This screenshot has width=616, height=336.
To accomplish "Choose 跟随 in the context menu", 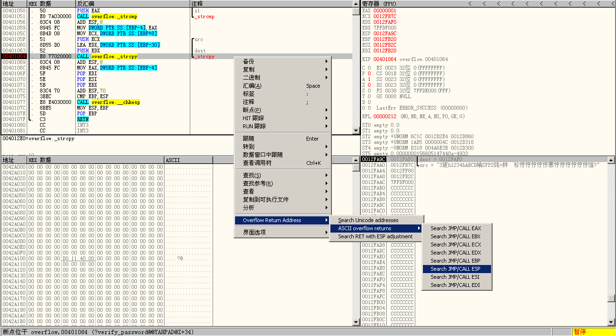I will point(283,139).
